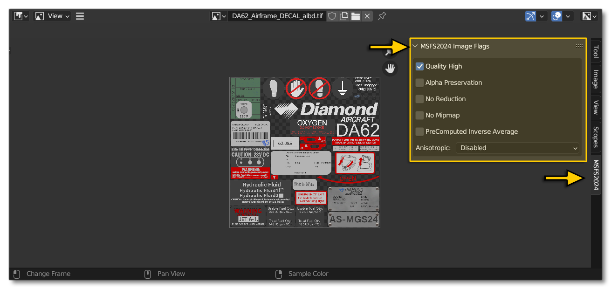This screenshot has height=289, width=611.
Task: Toggle the Show Gizmos icon in the header
Action: 530,15
